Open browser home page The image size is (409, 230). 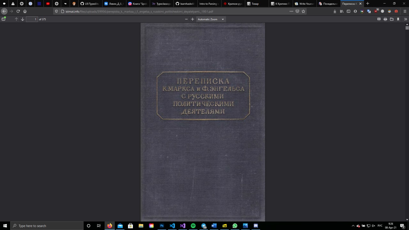point(25,11)
